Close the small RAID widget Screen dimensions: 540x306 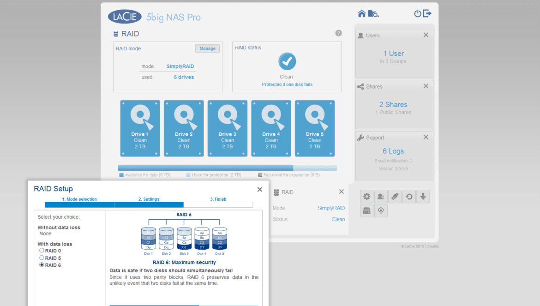click(x=341, y=192)
